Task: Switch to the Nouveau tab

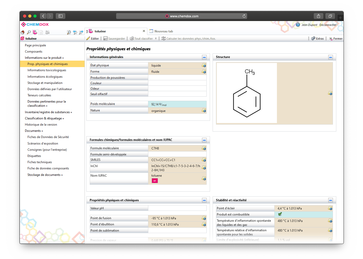Action: click(x=163, y=31)
